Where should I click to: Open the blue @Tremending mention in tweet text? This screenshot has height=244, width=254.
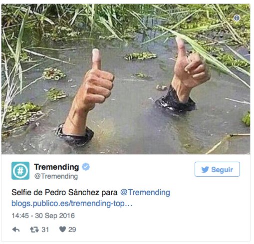pos(145,193)
